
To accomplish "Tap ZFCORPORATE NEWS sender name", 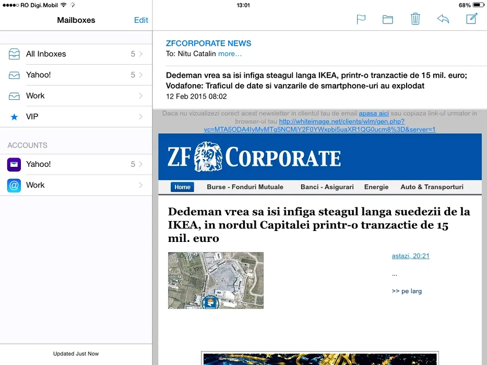I will click(208, 43).
